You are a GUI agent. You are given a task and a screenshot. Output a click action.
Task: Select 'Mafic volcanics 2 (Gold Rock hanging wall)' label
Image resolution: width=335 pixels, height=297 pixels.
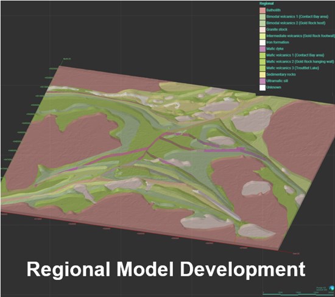[x=300, y=61]
